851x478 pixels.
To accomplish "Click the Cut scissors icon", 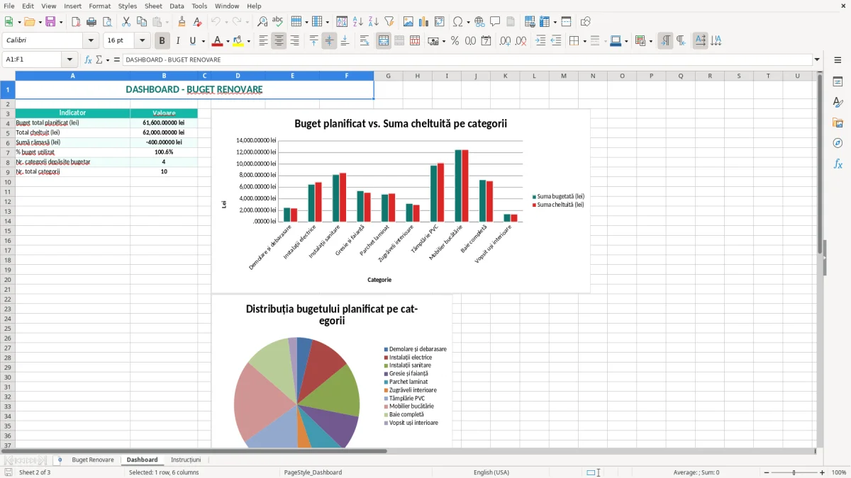I will (126, 22).
